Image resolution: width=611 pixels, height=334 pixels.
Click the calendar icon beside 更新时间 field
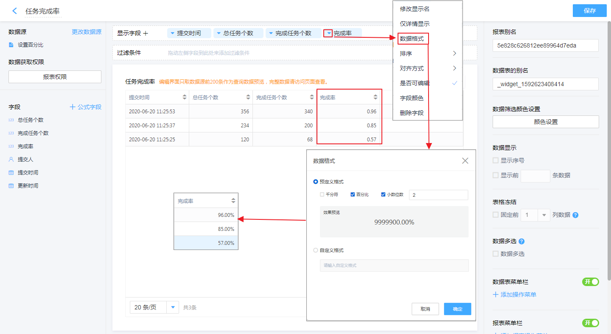(11, 186)
